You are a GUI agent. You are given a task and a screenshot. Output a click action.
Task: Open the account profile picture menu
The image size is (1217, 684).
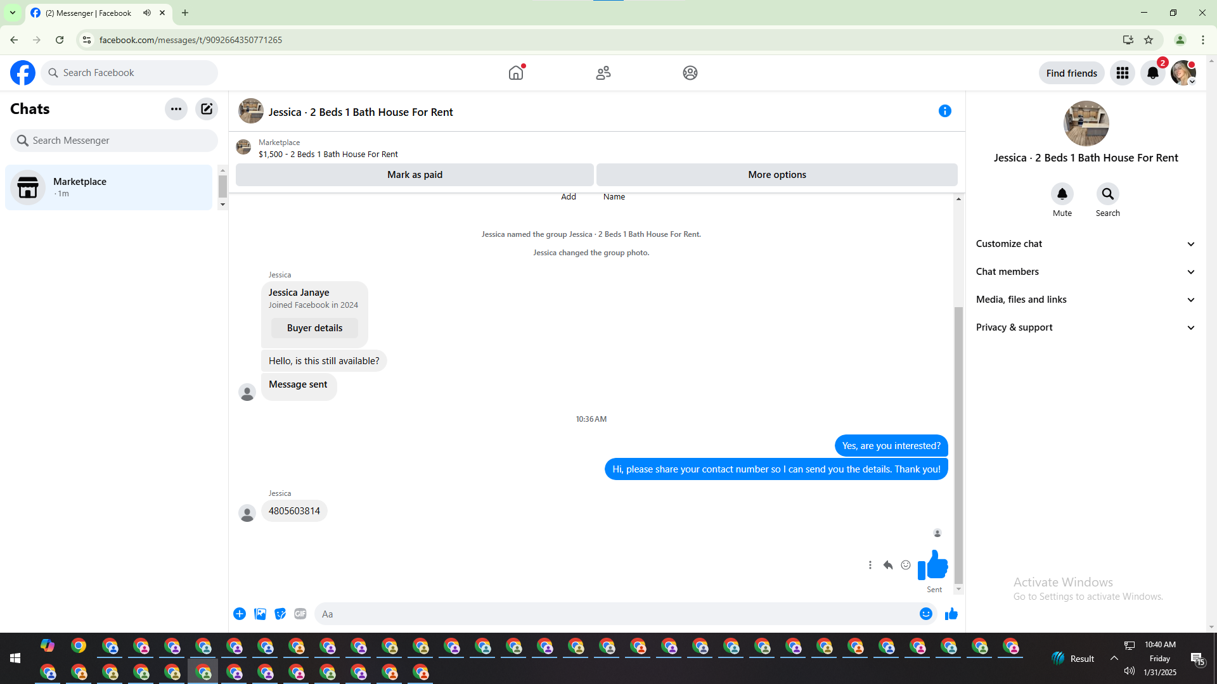(x=1183, y=73)
